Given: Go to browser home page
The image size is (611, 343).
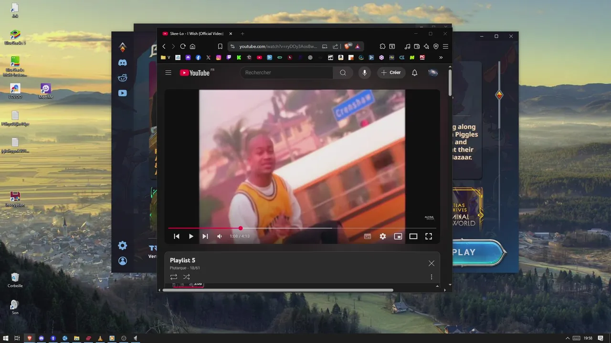Looking at the screenshot, I should pyautogui.click(x=192, y=46).
